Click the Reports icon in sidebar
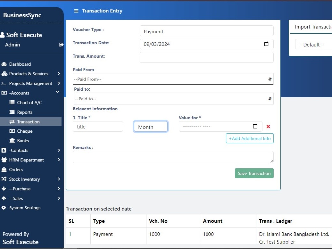This screenshot has width=332, height=249. point(12,112)
